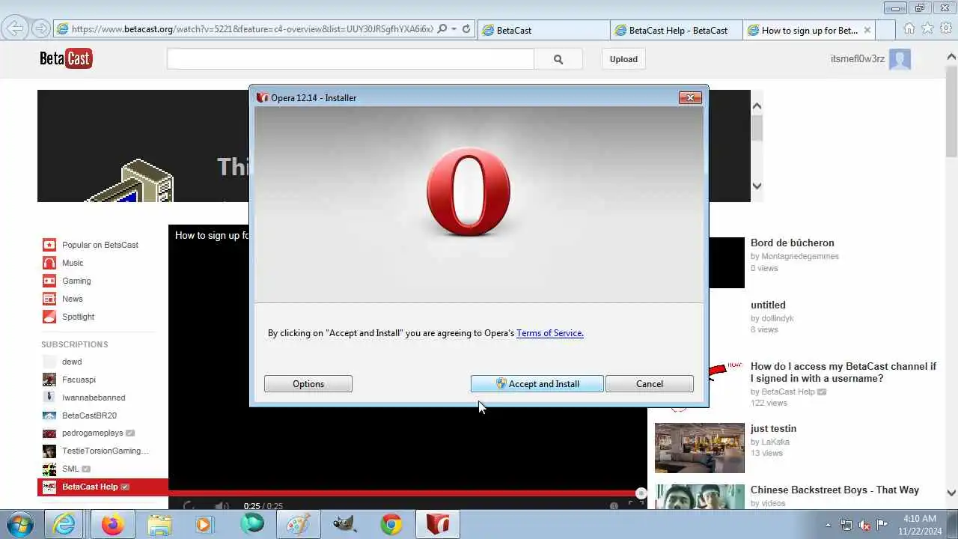Launch Firefox from the taskbar
This screenshot has height=539, width=958.
113,524
